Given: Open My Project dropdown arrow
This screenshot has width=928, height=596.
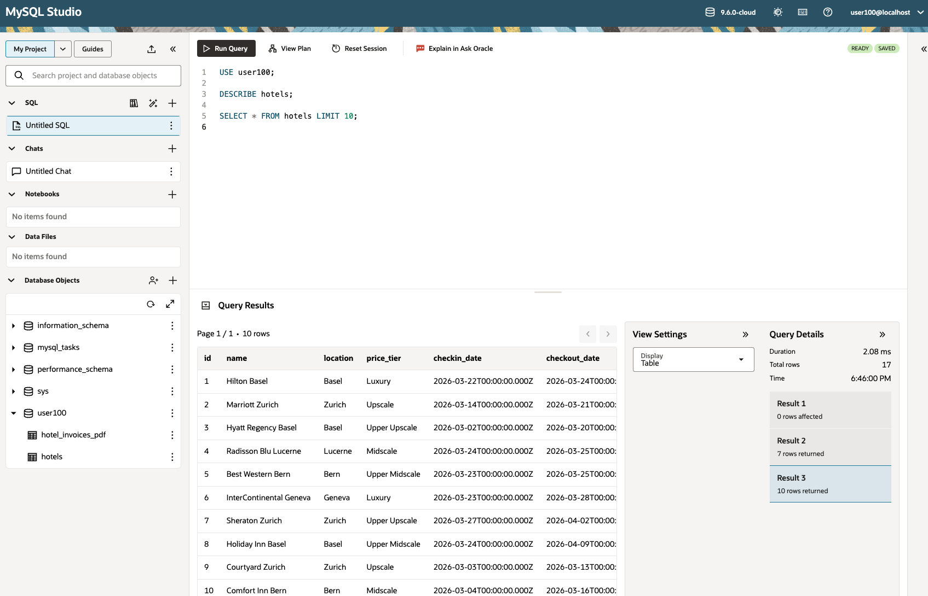Looking at the screenshot, I should pos(63,49).
